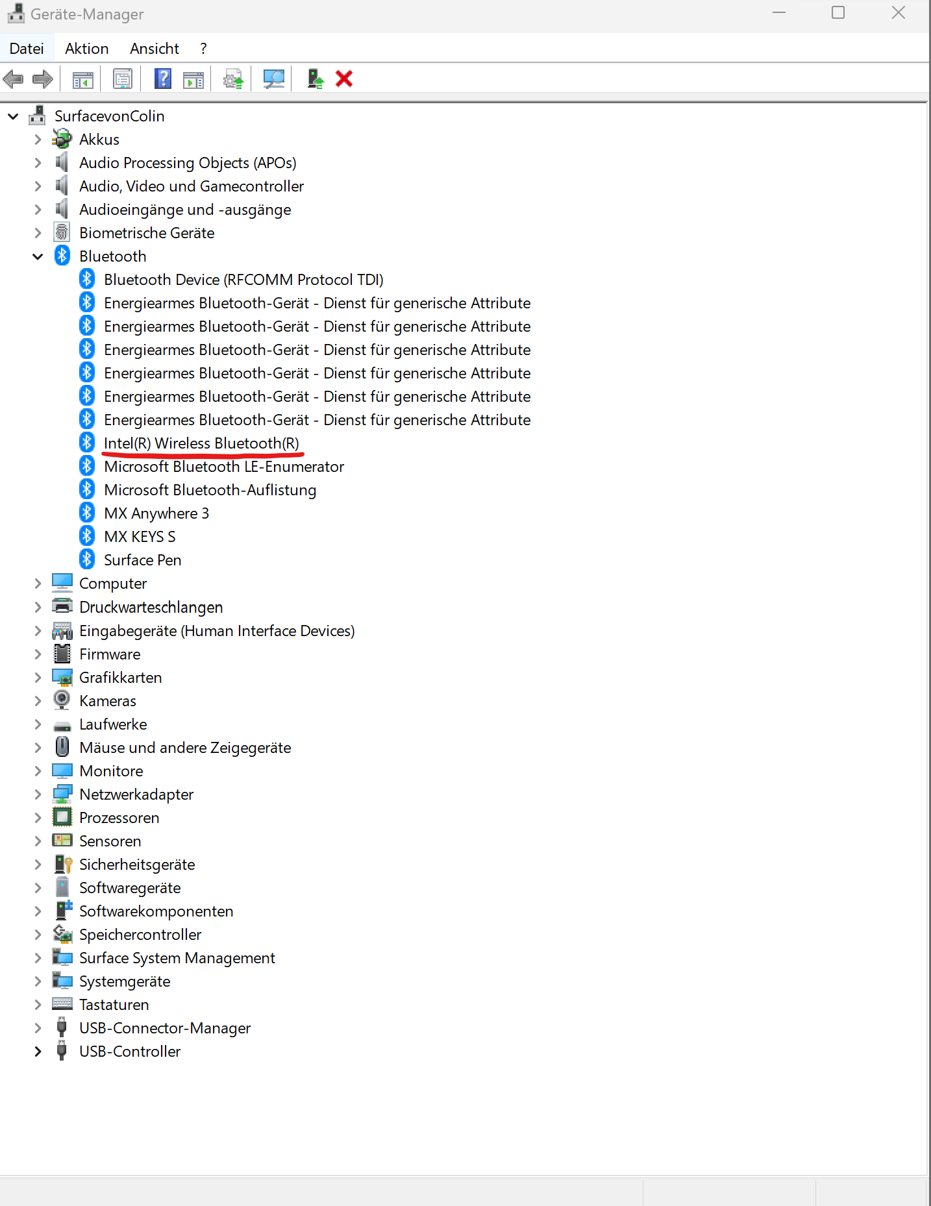Viewport: 931px width, 1206px height.
Task: Click the Tastaturen keyboard icon
Action: tap(62, 1004)
